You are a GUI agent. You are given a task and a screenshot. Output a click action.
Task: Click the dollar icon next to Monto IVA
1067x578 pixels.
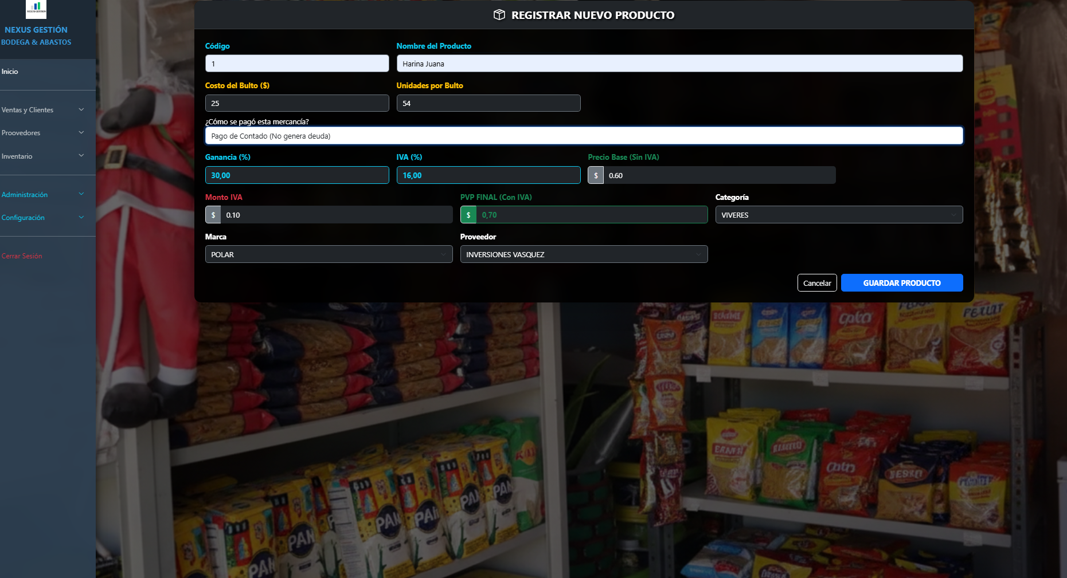coord(213,215)
